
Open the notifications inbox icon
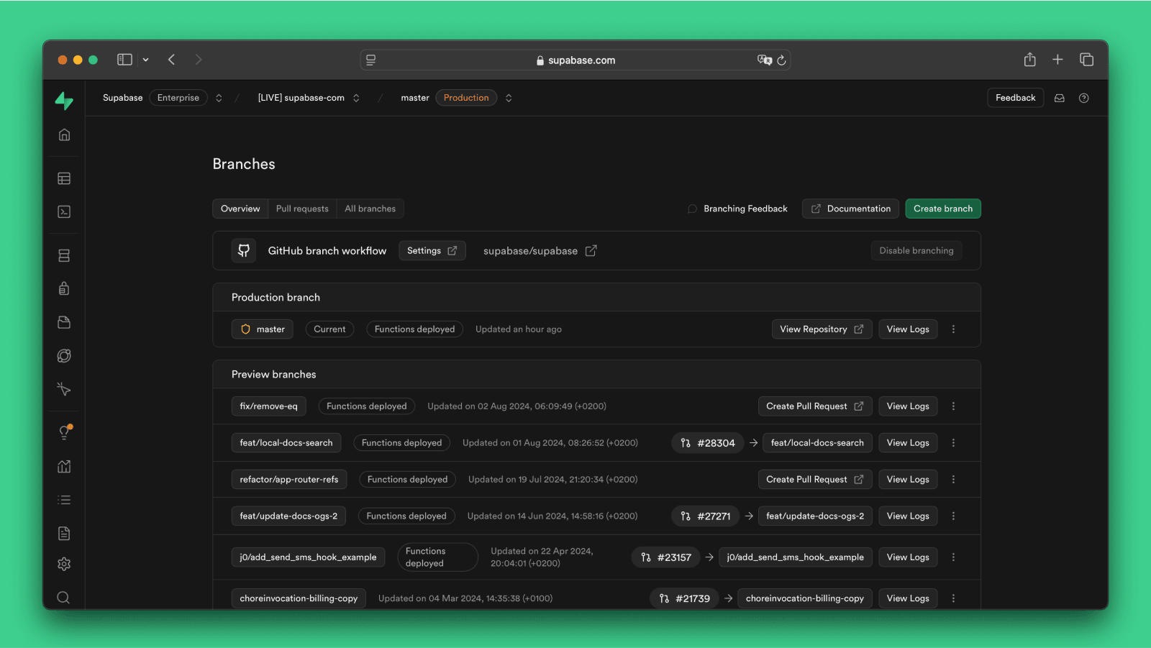pyautogui.click(x=1060, y=98)
